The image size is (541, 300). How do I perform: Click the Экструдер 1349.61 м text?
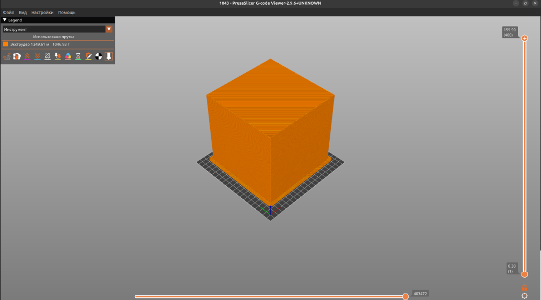(30, 44)
